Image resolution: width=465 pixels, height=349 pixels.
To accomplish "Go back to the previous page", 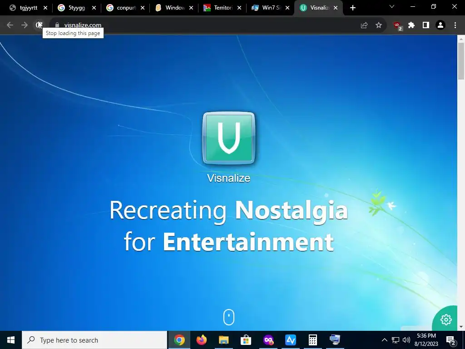I will [x=10, y=25].
